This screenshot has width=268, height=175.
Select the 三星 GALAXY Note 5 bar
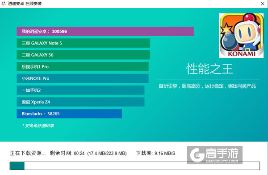(x=84, y=43)
